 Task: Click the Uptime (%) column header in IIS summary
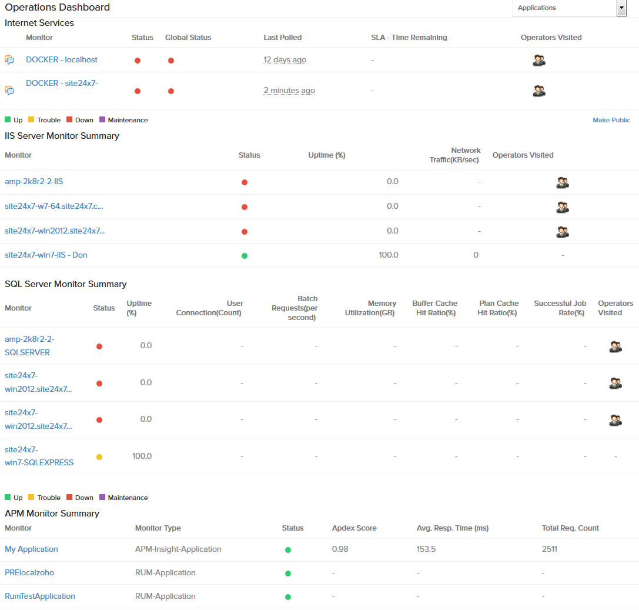(326, 155)
